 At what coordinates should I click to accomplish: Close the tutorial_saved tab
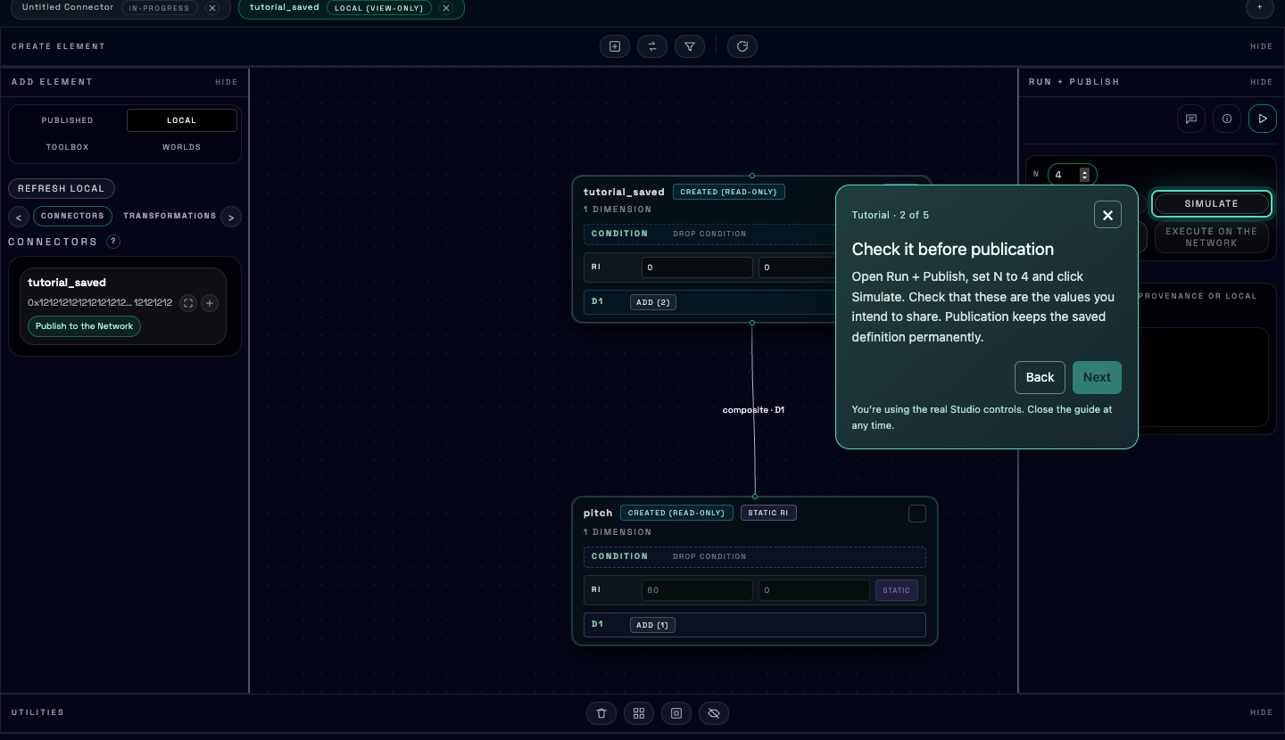point(446,8)
